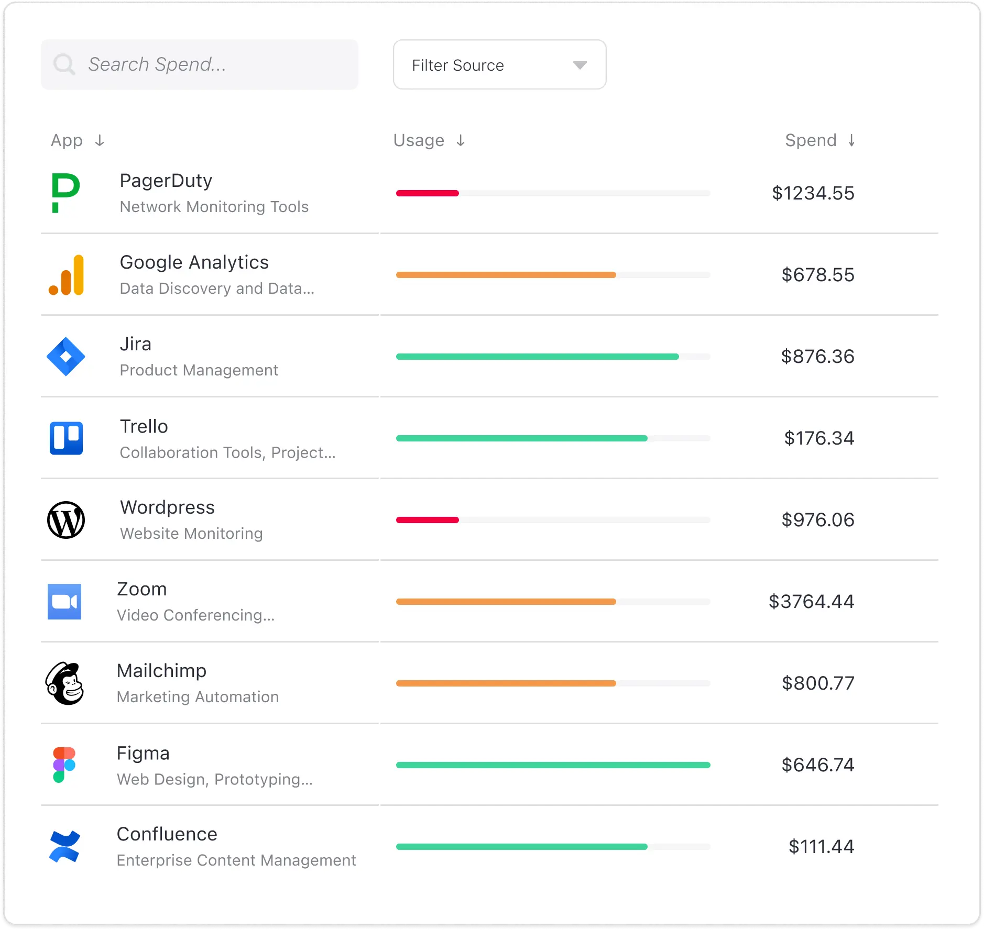
Task: Click the $3764.44 spend value
Action: (x=812, y=602)
